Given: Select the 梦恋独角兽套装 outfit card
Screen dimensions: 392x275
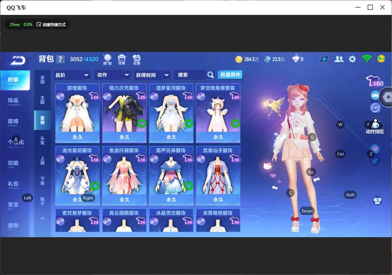Looking at the screenshot, I should [218, 113].
